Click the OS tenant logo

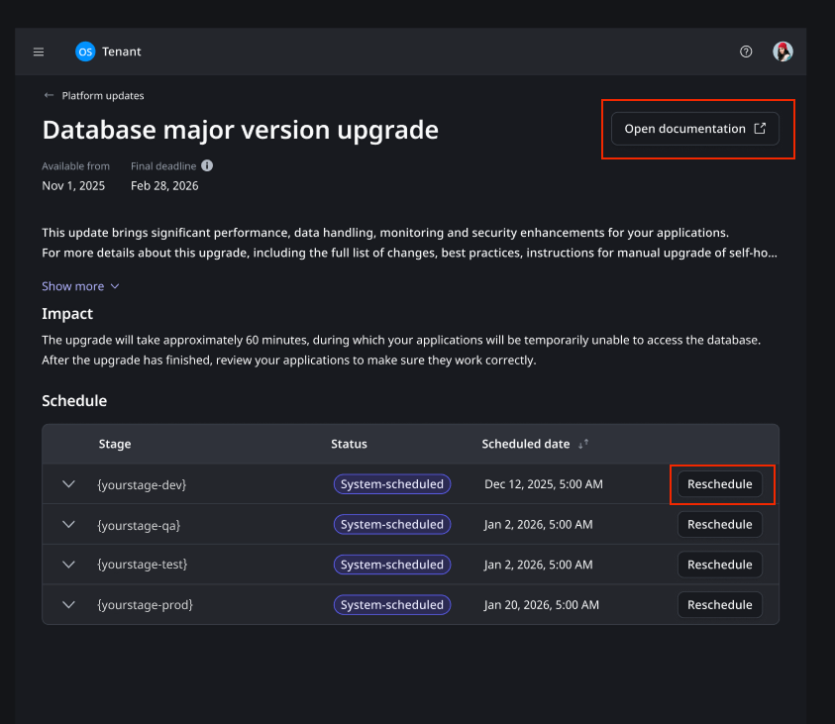tap(85, 52)
